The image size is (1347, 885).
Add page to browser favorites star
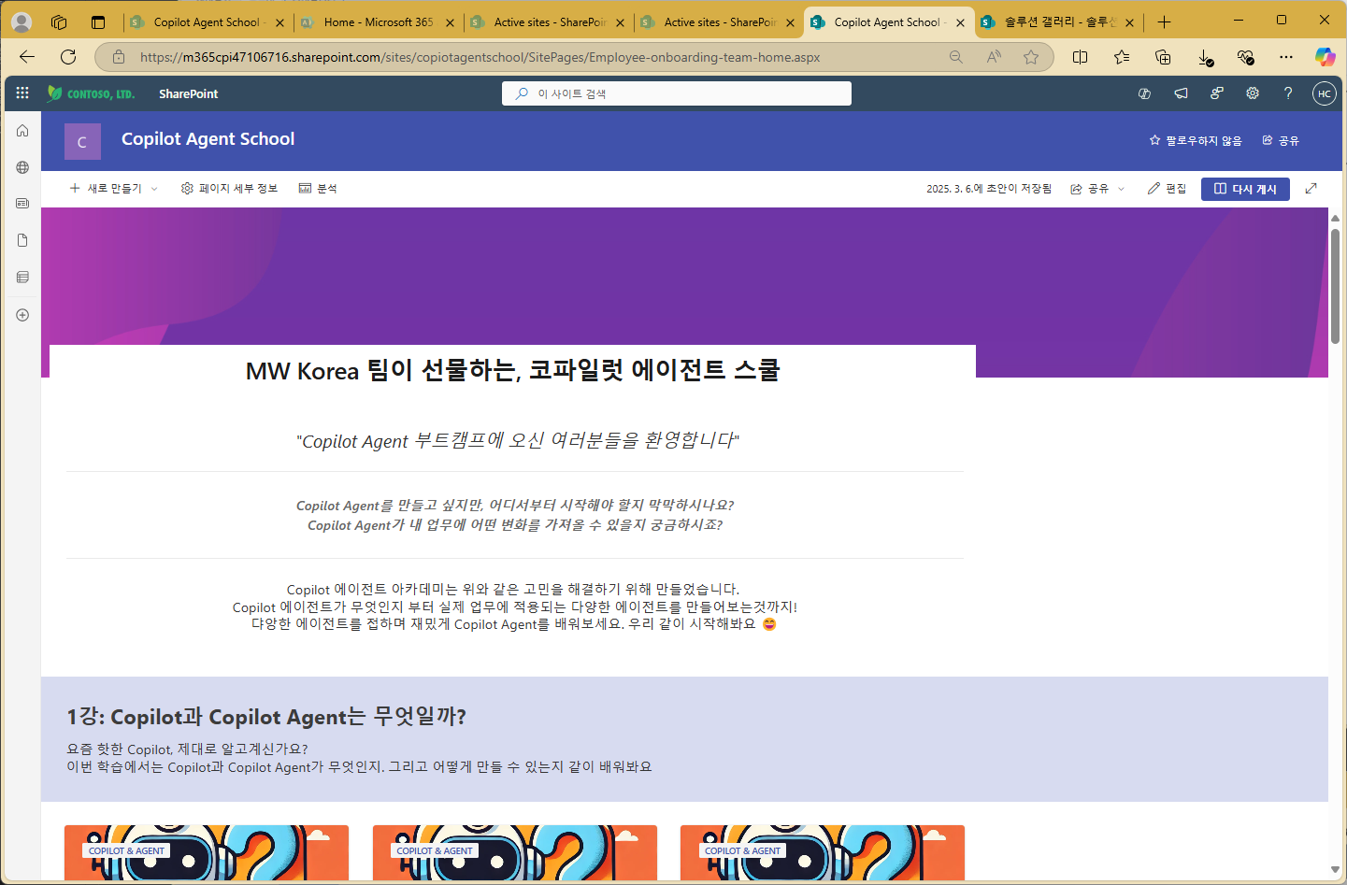click(1031, 57)
